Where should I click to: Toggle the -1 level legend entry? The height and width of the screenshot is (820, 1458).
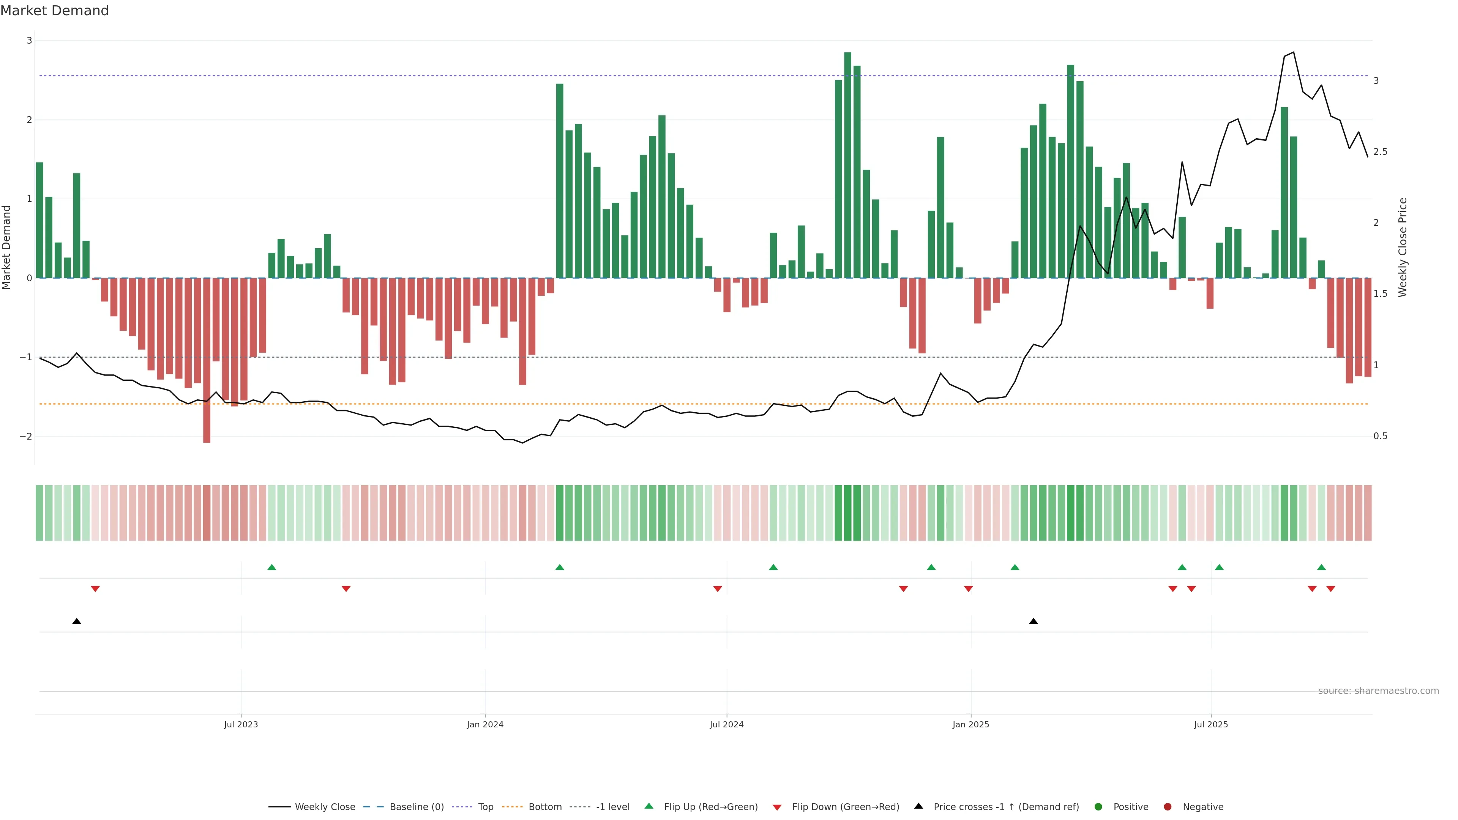pyautogui.click(x=612, y=806)
